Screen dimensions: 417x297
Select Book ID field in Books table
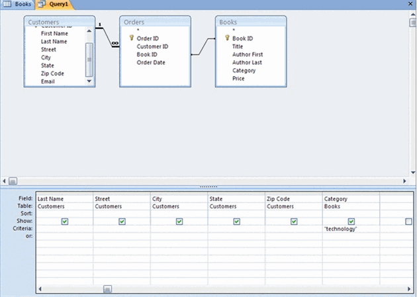(x=242, y=38)
